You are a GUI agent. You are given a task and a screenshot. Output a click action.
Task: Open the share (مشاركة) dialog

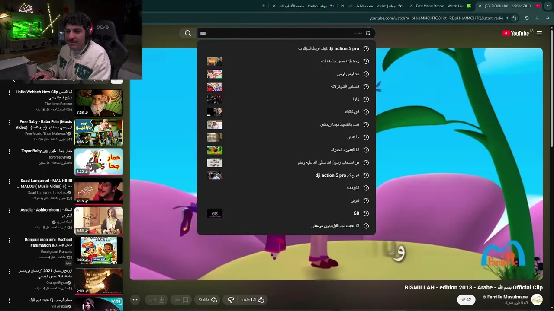[x=208, y=299]
